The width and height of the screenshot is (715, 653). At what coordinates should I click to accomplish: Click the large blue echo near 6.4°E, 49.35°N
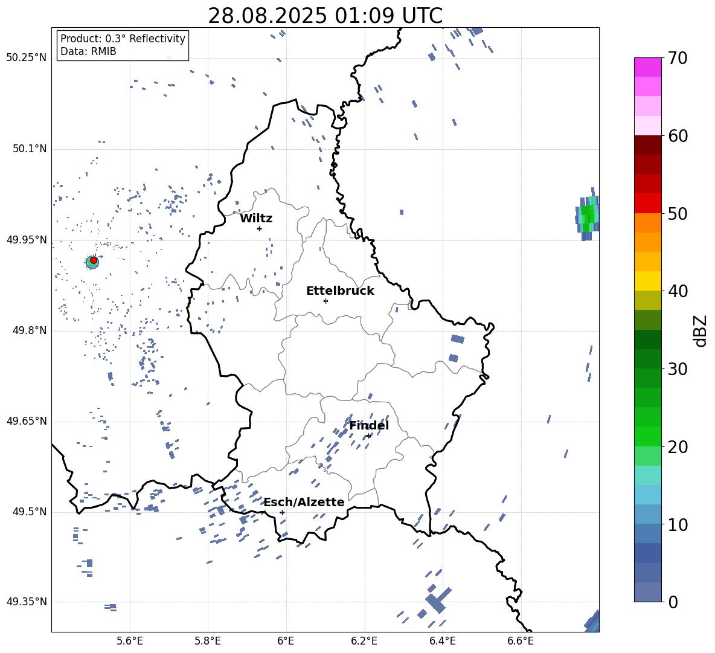438,600
